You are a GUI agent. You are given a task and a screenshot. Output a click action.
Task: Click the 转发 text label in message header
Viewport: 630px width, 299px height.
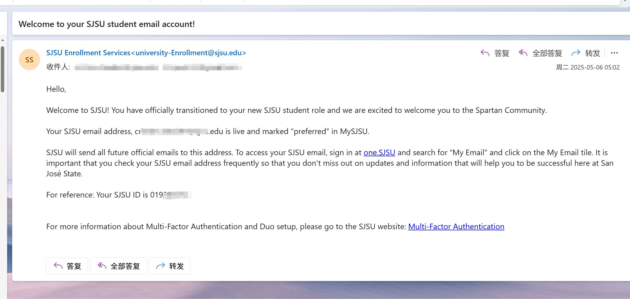[x=592, y=53]
